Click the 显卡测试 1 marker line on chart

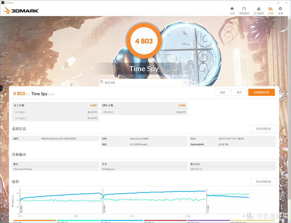tap(20, 201)
